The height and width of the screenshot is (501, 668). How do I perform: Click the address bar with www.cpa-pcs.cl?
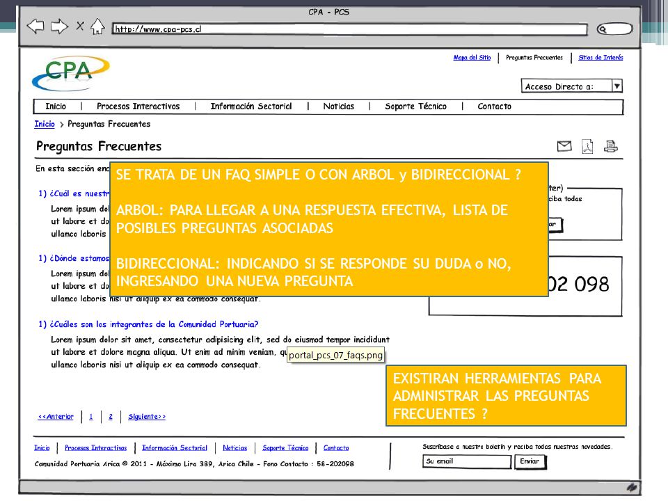(x=349, y=29)
